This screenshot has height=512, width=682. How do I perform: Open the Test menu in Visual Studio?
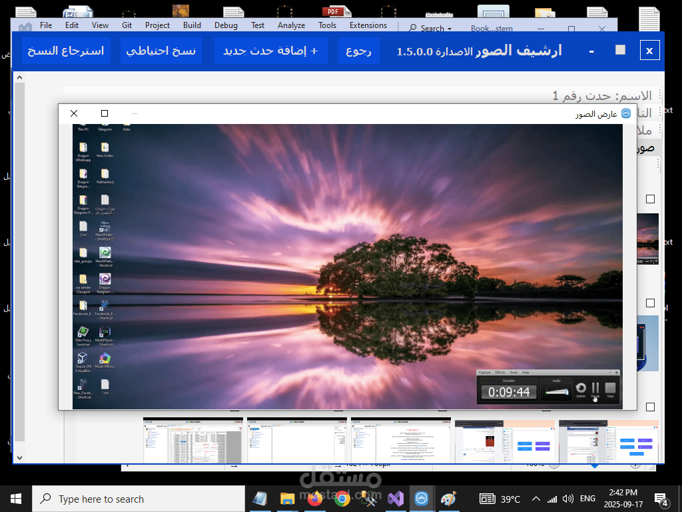258,25
